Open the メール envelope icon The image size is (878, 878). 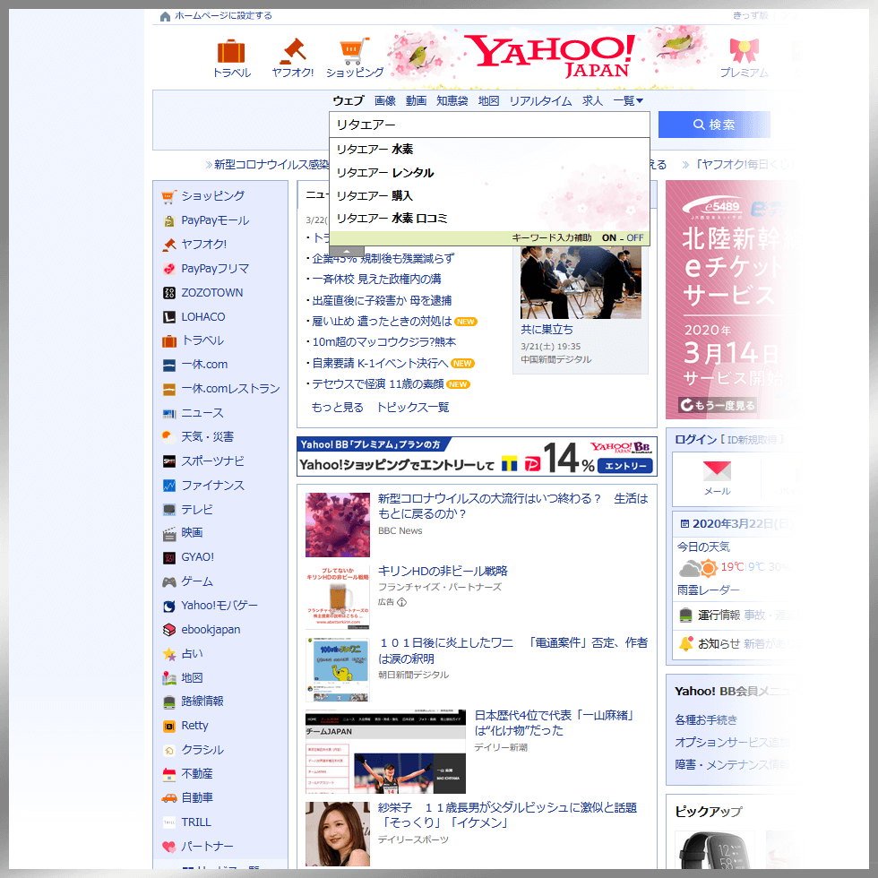717,471
